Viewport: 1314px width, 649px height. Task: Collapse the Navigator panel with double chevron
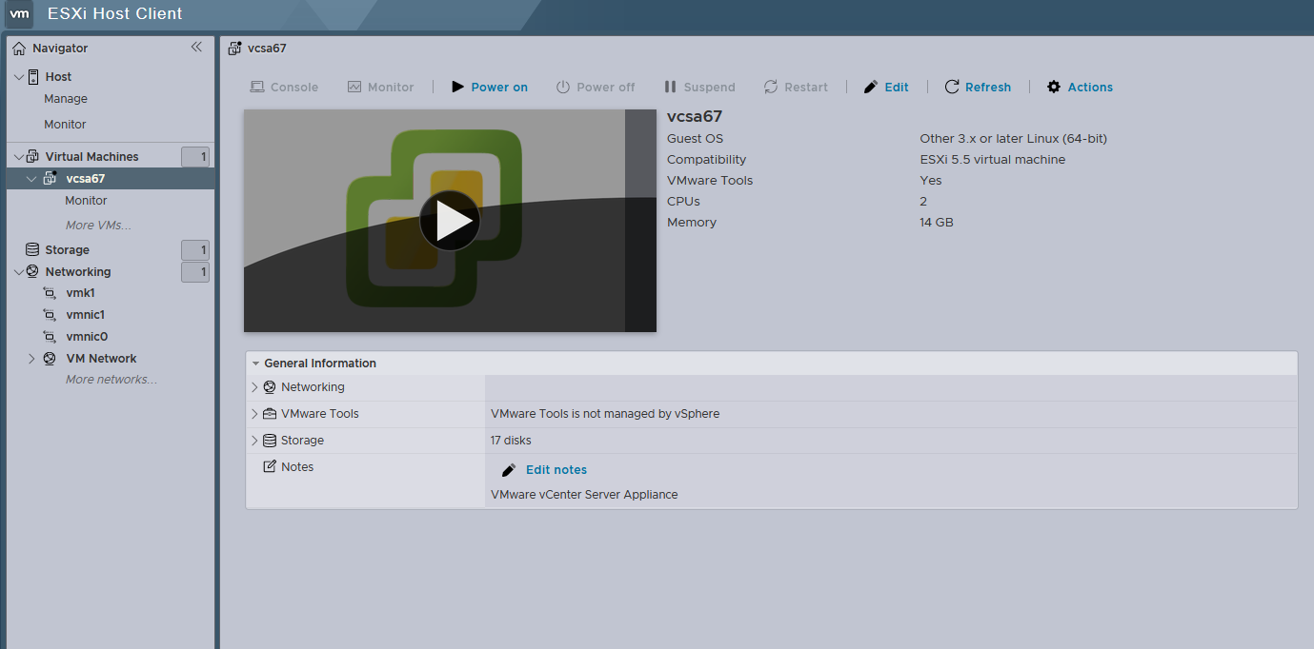196,47
